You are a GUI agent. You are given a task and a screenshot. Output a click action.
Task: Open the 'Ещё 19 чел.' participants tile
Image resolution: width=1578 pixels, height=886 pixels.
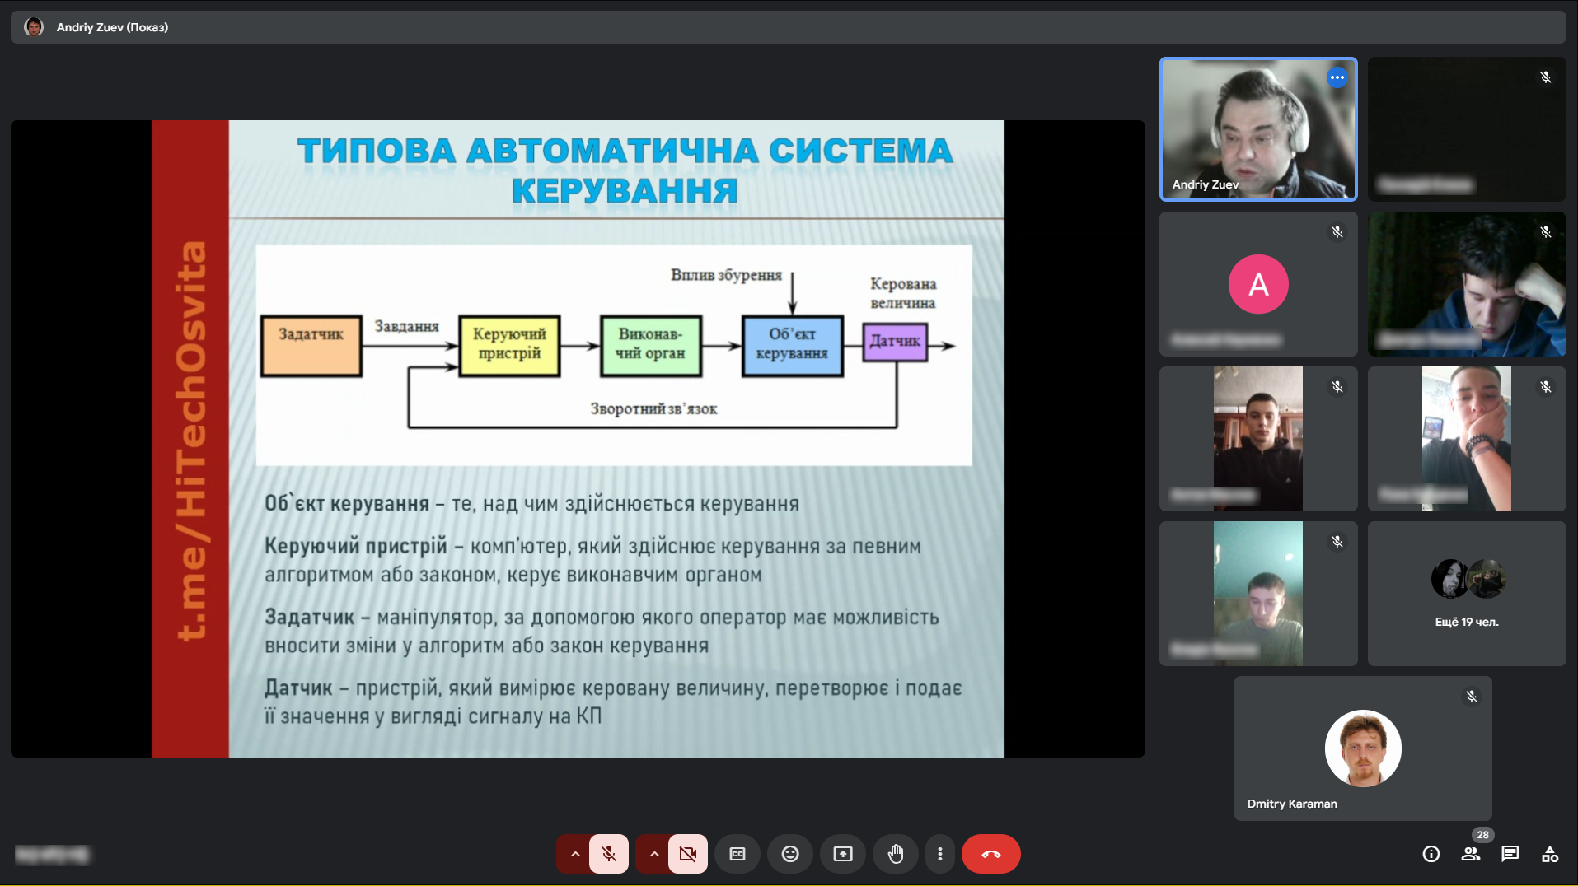coord(1467,594)
